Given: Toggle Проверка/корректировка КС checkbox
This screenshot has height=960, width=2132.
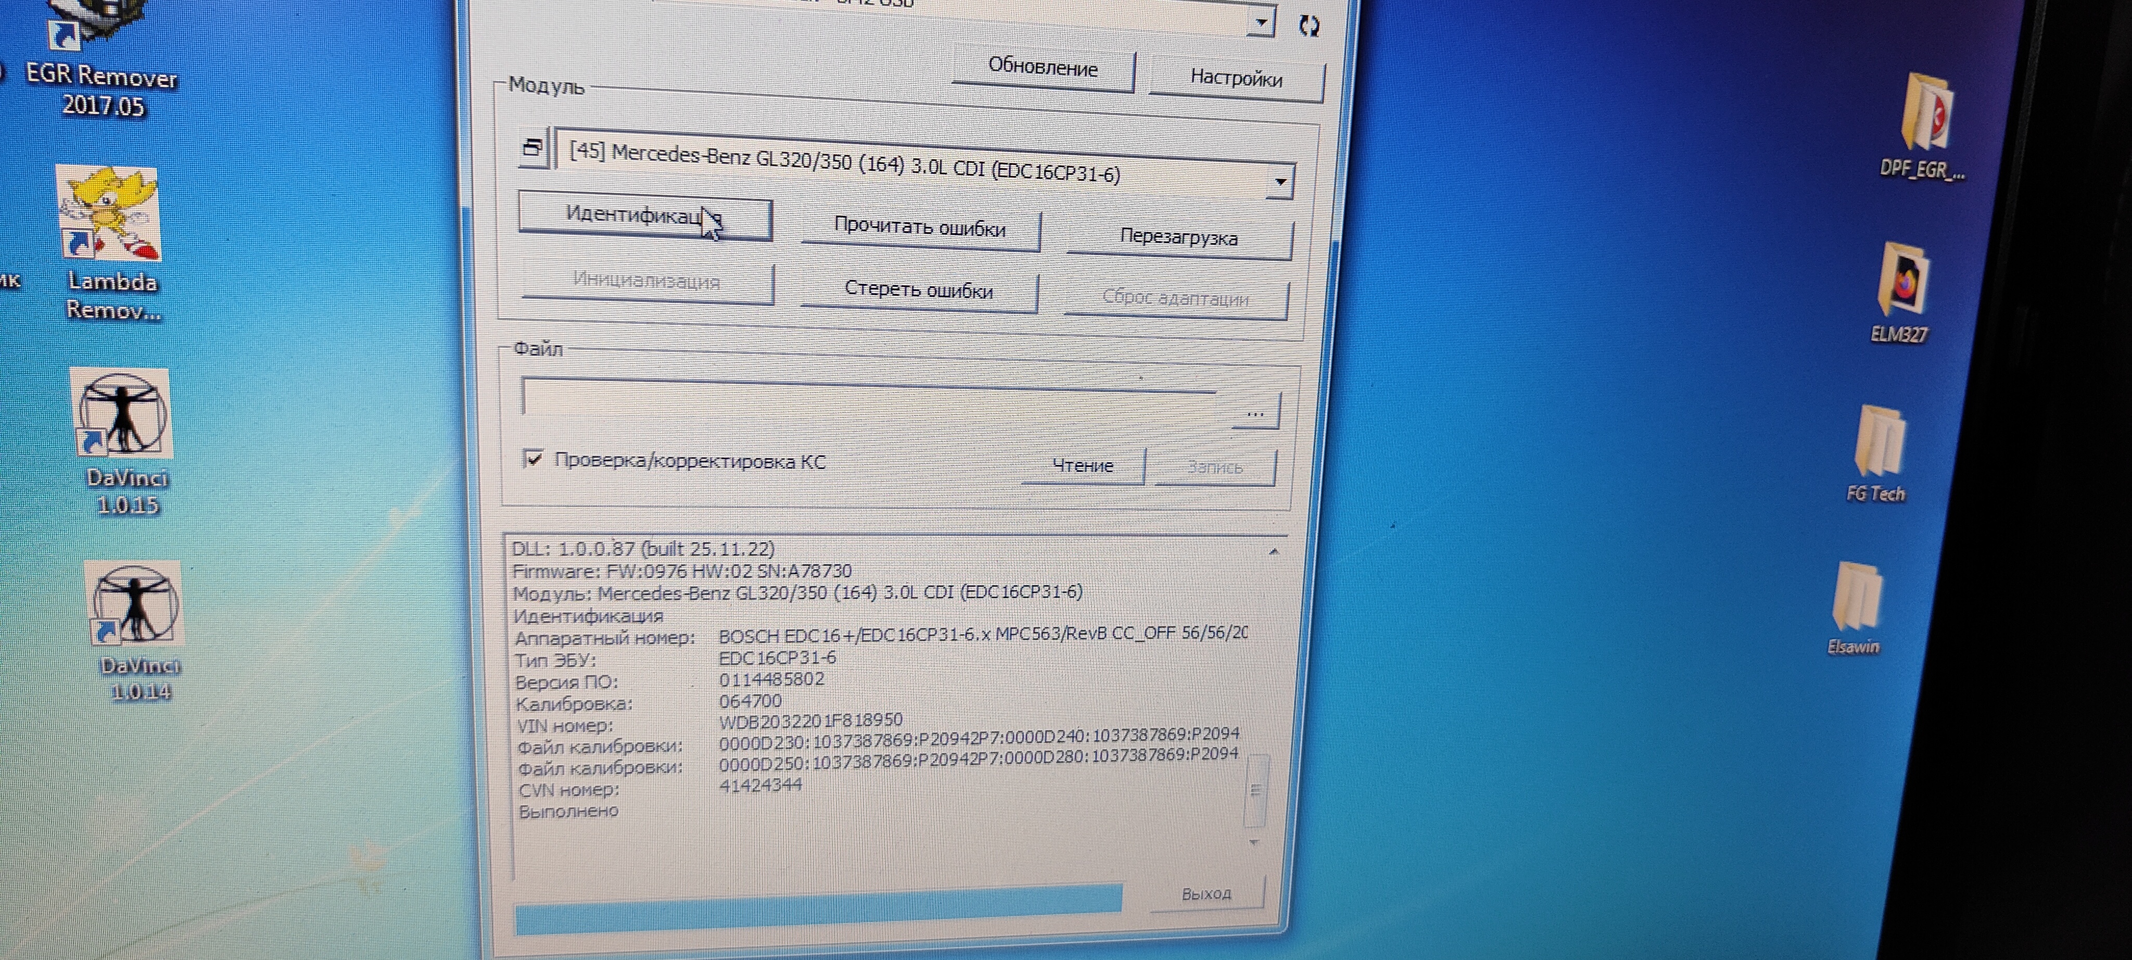Looking at the screenshot, I should click(x=534, y=458).
